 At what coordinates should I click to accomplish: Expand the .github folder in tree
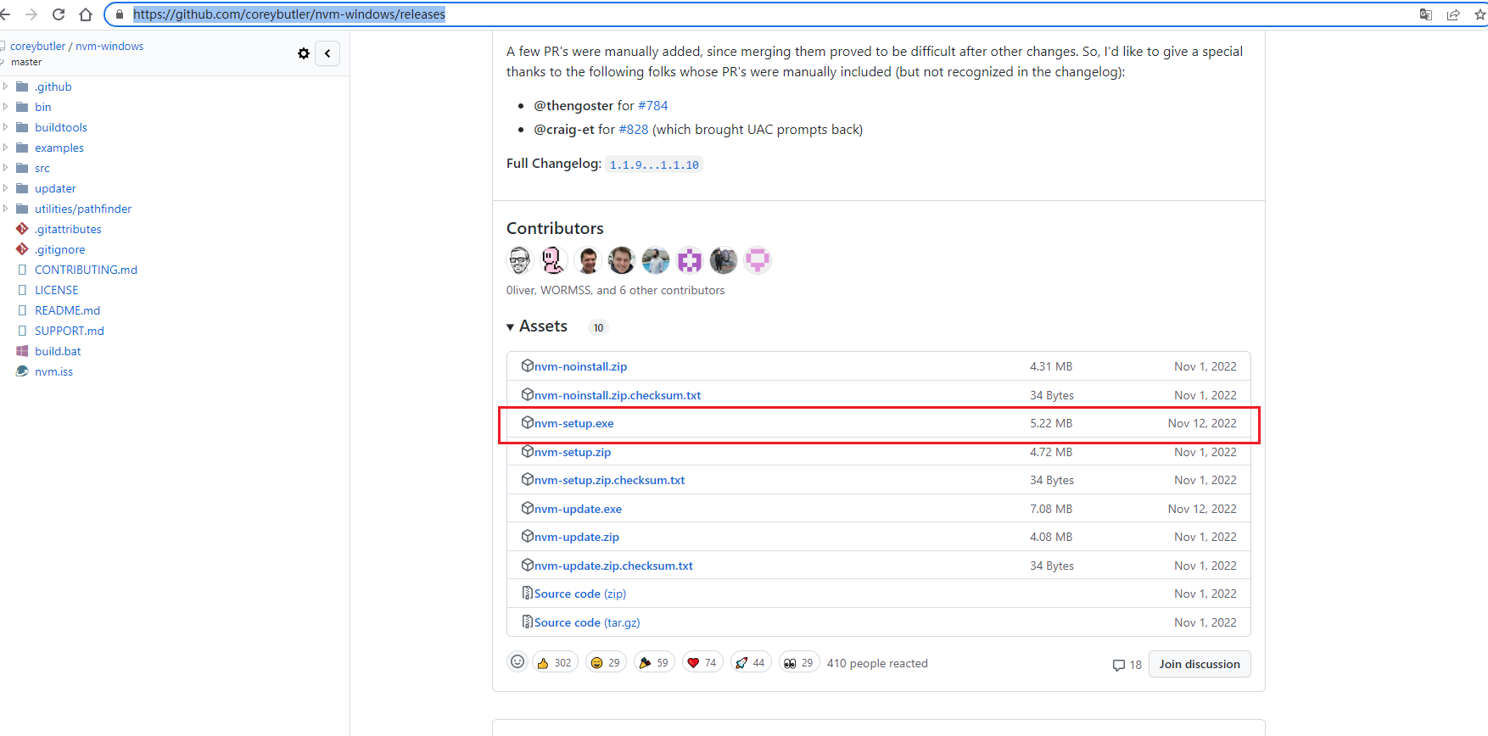click(5, 86)
